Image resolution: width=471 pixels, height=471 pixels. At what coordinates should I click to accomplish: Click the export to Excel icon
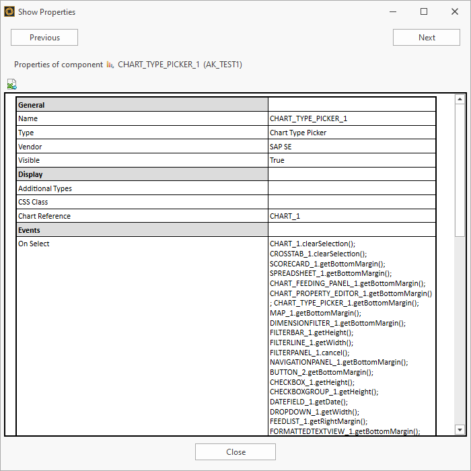[x=11, y=84]
